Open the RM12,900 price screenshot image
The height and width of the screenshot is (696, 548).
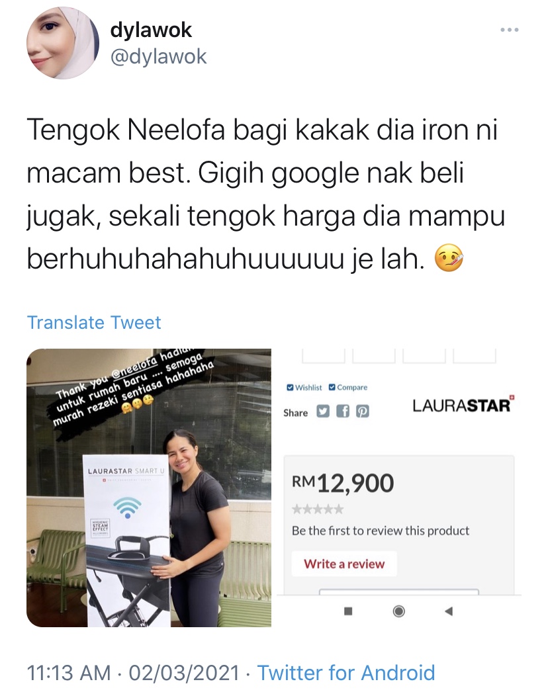(x=399, y=488)
